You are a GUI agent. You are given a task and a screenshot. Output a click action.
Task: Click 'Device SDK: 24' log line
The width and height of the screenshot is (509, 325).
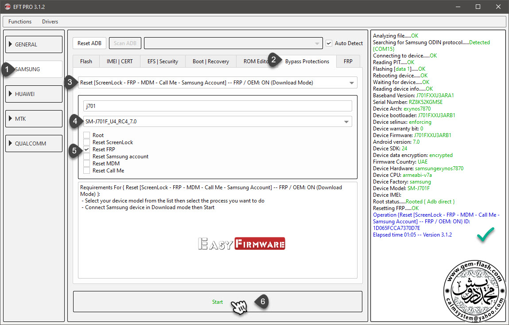390,149
